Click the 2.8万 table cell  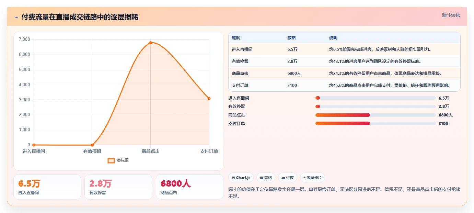tap(292, 61)
